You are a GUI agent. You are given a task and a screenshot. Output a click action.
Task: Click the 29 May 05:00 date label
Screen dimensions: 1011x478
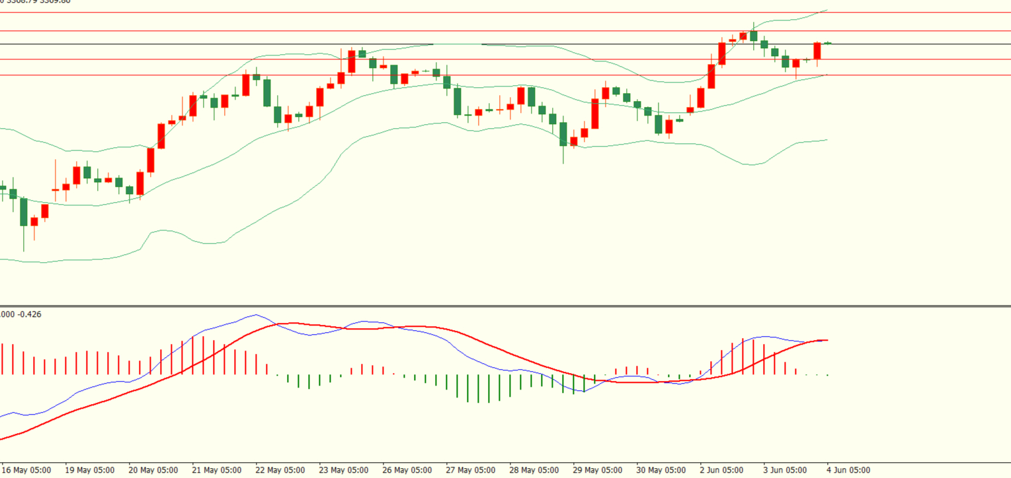(598, 470)
